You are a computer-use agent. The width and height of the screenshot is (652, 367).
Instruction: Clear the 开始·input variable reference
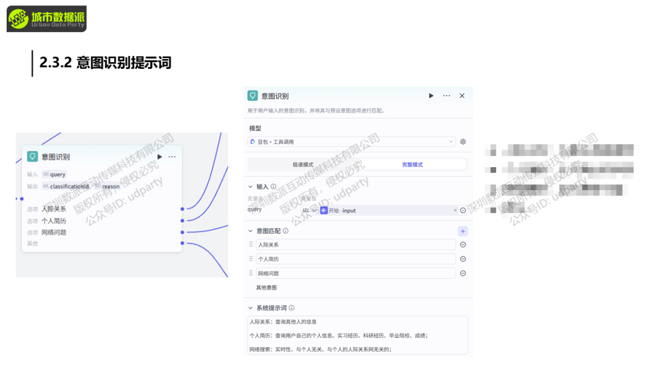pyautogui.click(x=455, y=211)
